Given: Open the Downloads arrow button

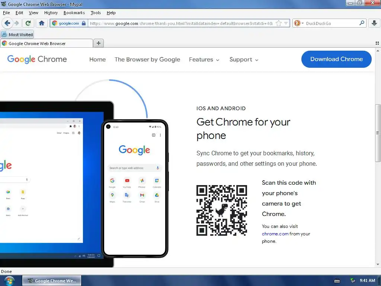Looking at the screenshot, I should [x=374, y=23].
